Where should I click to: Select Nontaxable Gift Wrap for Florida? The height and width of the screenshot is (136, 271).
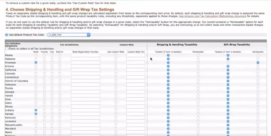point(258,88)
